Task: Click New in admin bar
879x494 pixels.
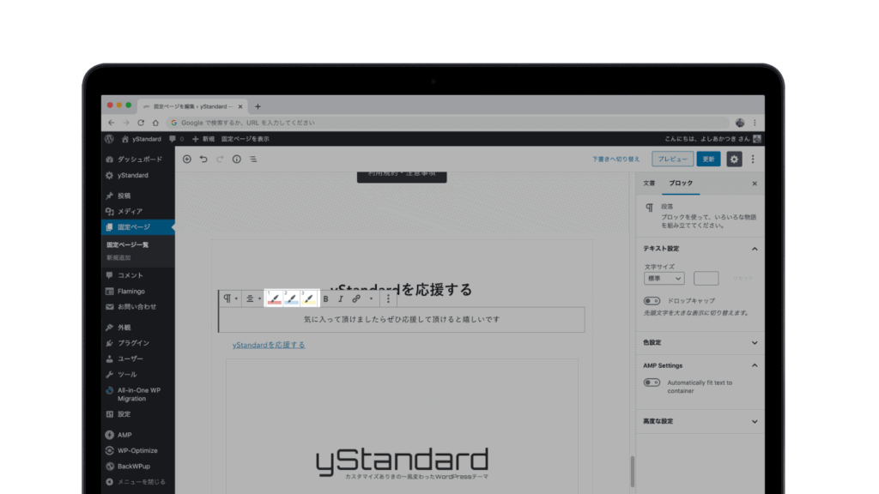Action: pyautogui.click(x=203, y=139)
